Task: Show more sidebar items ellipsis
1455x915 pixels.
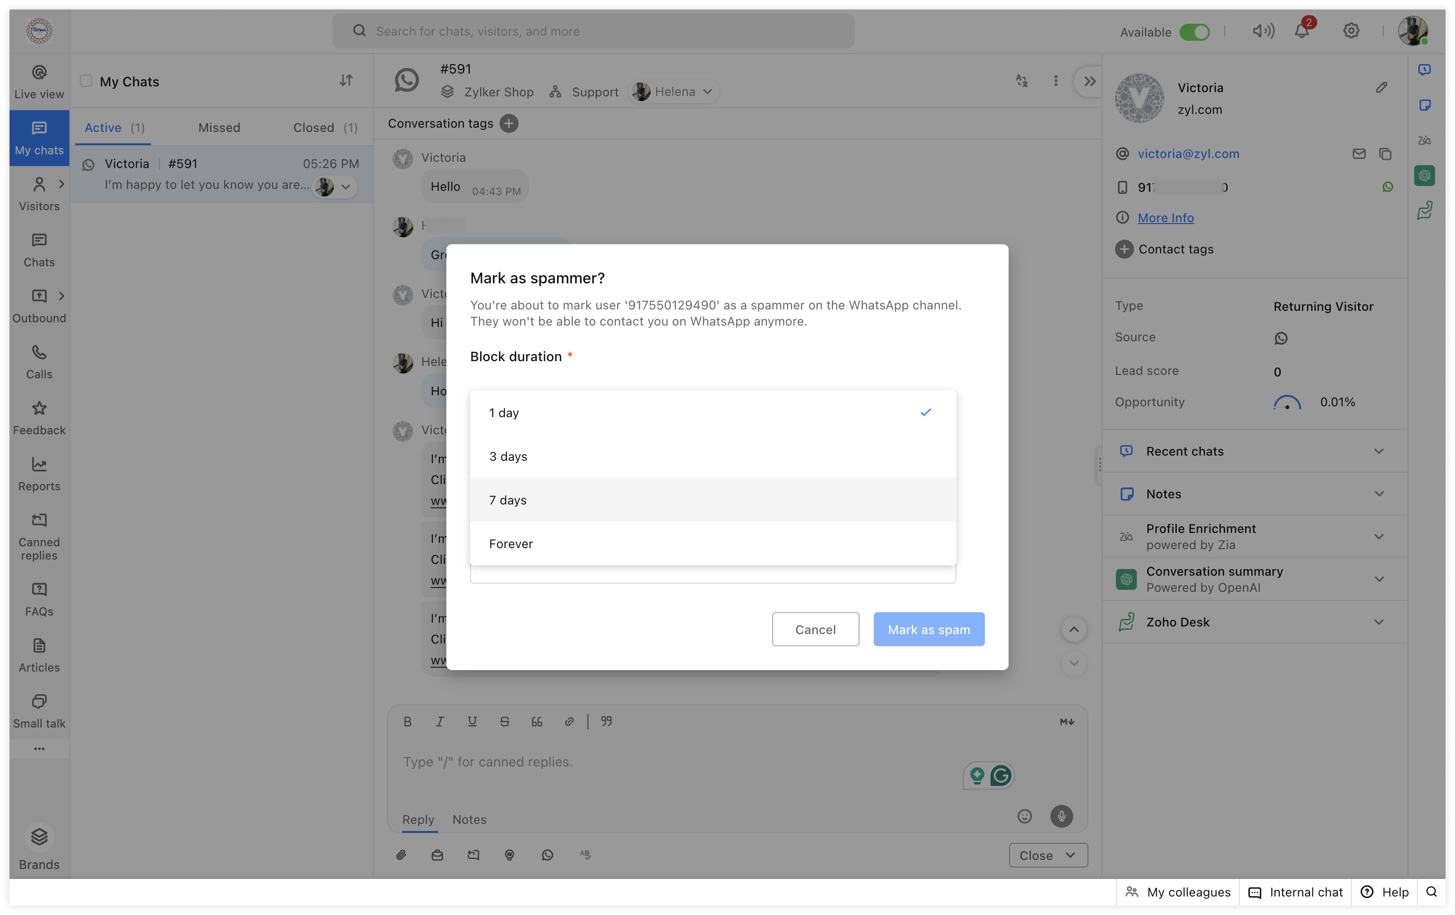Action: [x=39, y=748]
